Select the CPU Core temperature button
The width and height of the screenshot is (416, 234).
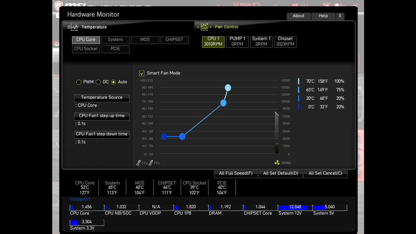[x=86, y=40]
